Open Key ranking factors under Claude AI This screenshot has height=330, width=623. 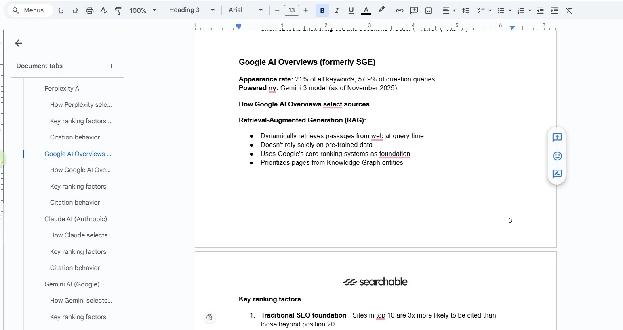(78, 251)
